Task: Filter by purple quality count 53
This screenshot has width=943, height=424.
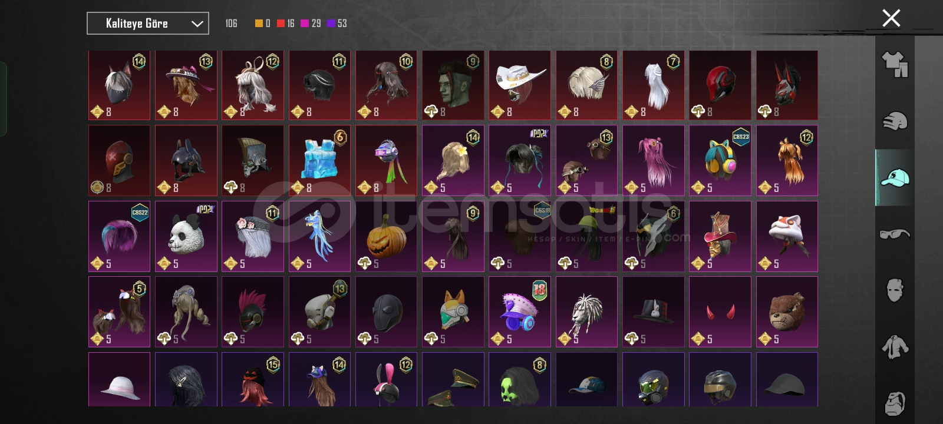Action: pos(337,24)
